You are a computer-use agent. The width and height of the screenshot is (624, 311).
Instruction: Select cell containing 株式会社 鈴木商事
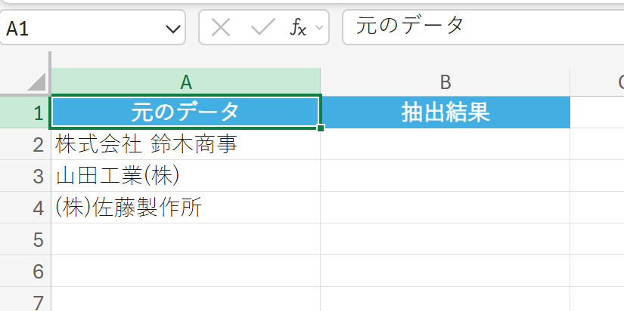tap(185, 144)
